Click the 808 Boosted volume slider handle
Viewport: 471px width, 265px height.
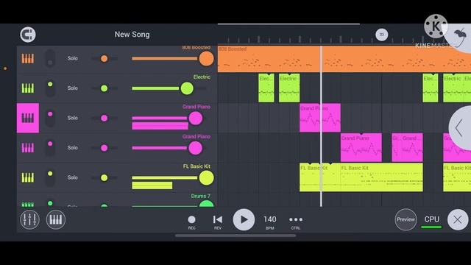click(x=206, y=59)
